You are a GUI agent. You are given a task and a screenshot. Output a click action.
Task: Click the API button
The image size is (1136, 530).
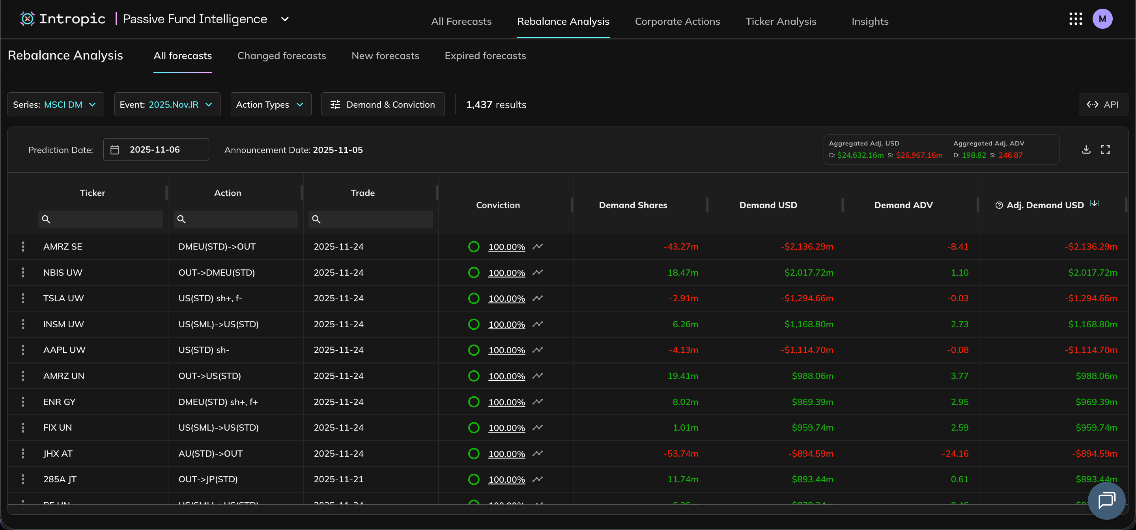pos(1103,105)
